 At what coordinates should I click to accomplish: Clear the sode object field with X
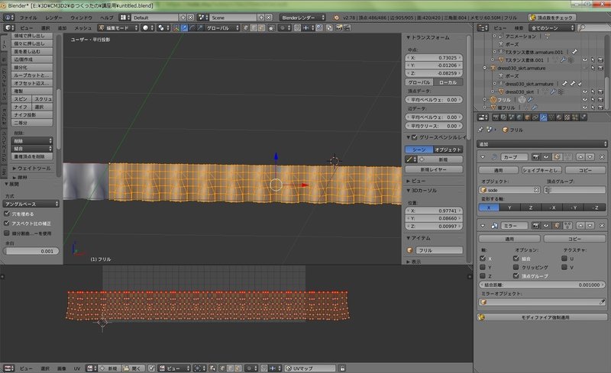[x=536, y=190]
